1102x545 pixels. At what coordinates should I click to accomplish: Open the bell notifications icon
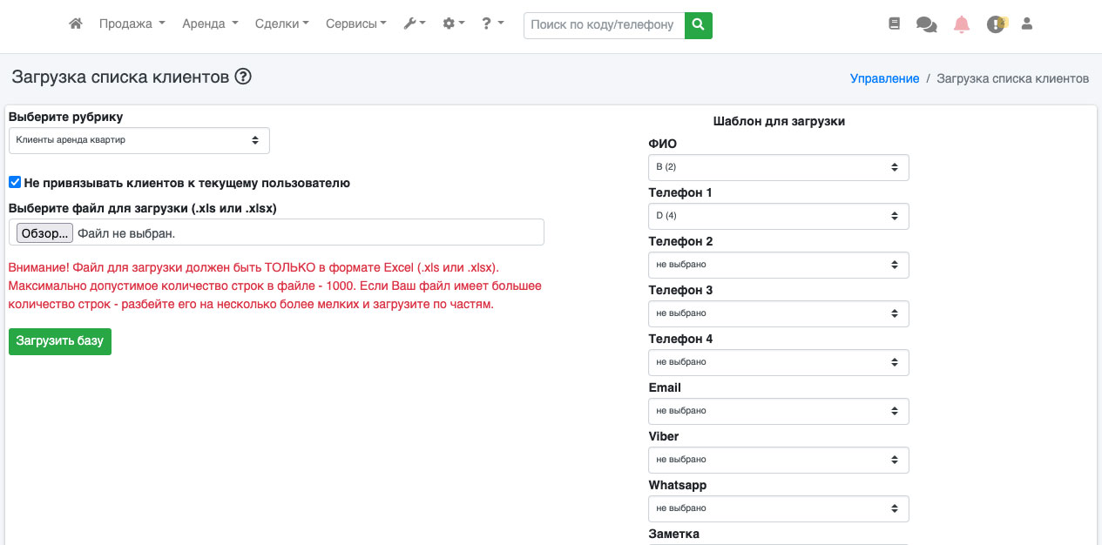click(962, 24)
